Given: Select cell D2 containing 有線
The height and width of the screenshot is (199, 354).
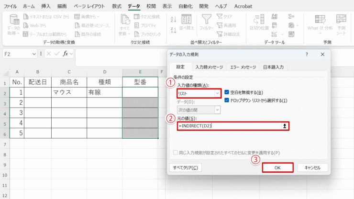Looking at the screenshot, I should pos(105,92).
